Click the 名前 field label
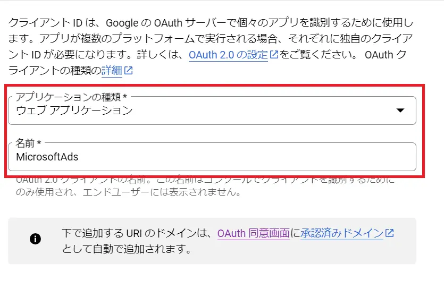The width and height of the screenshot is (444, 288). point(29,143)
